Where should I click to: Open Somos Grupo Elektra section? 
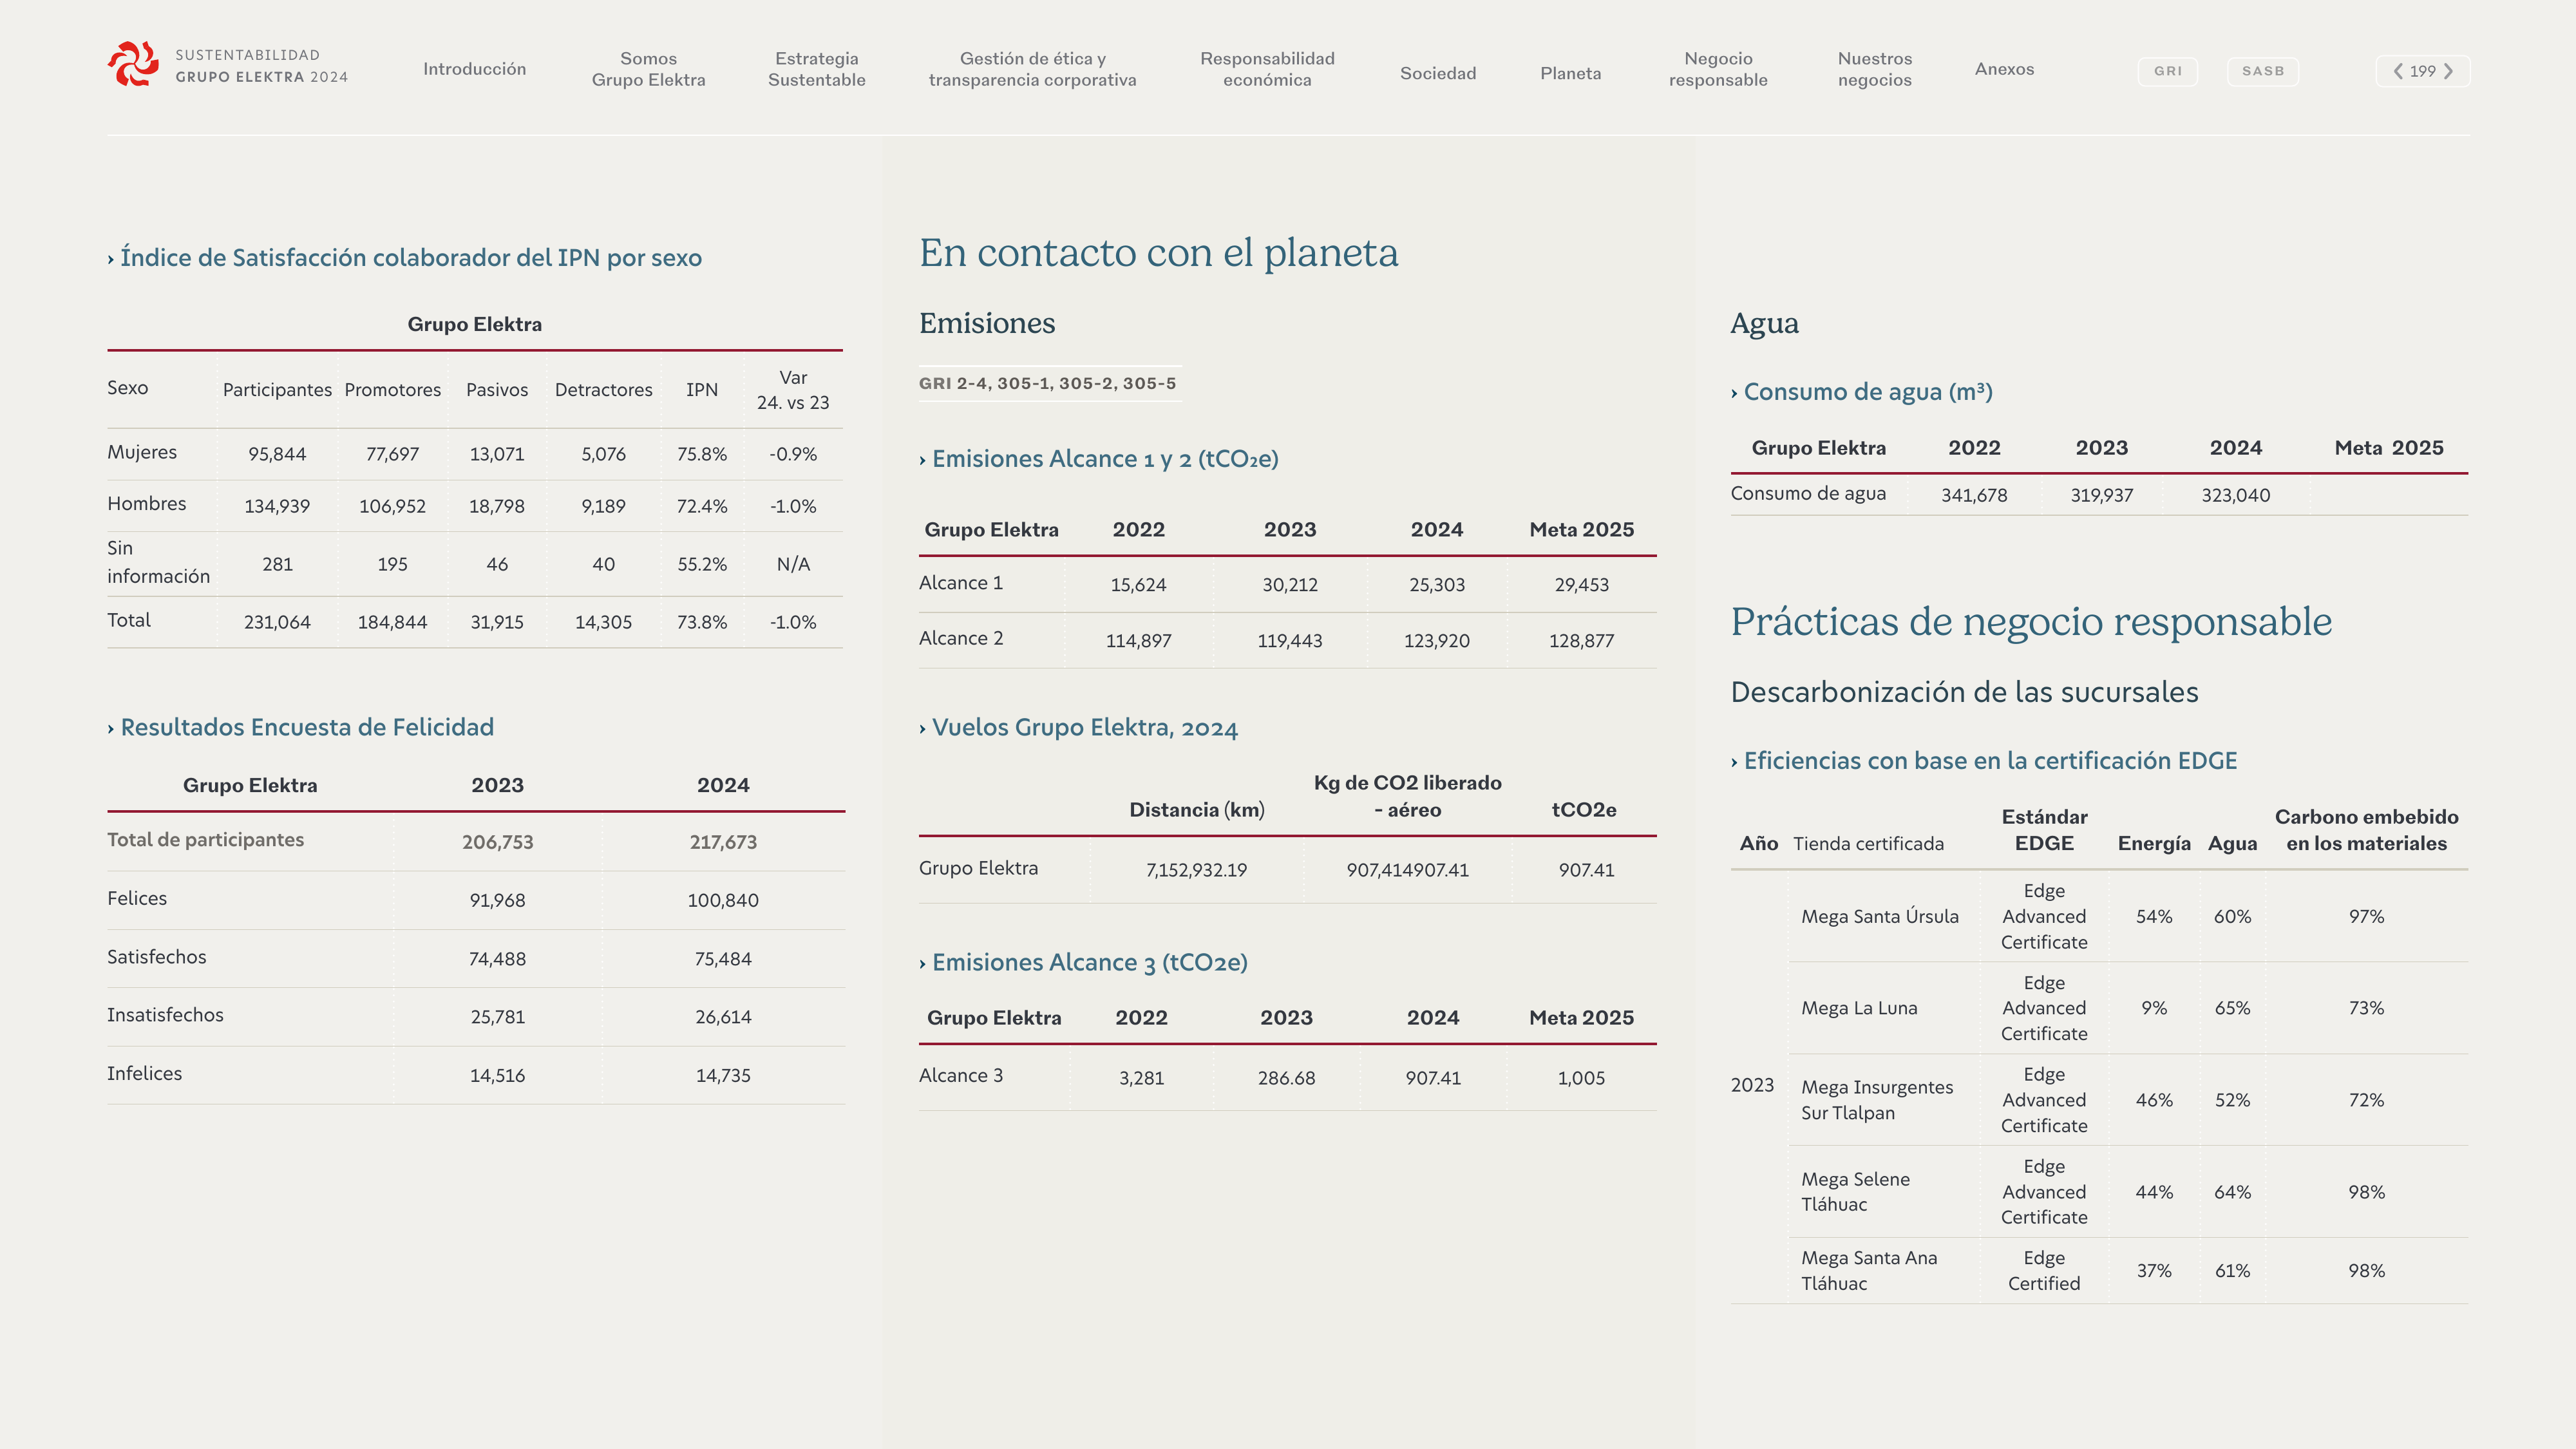pyautogui.click(x=648, y=69)
